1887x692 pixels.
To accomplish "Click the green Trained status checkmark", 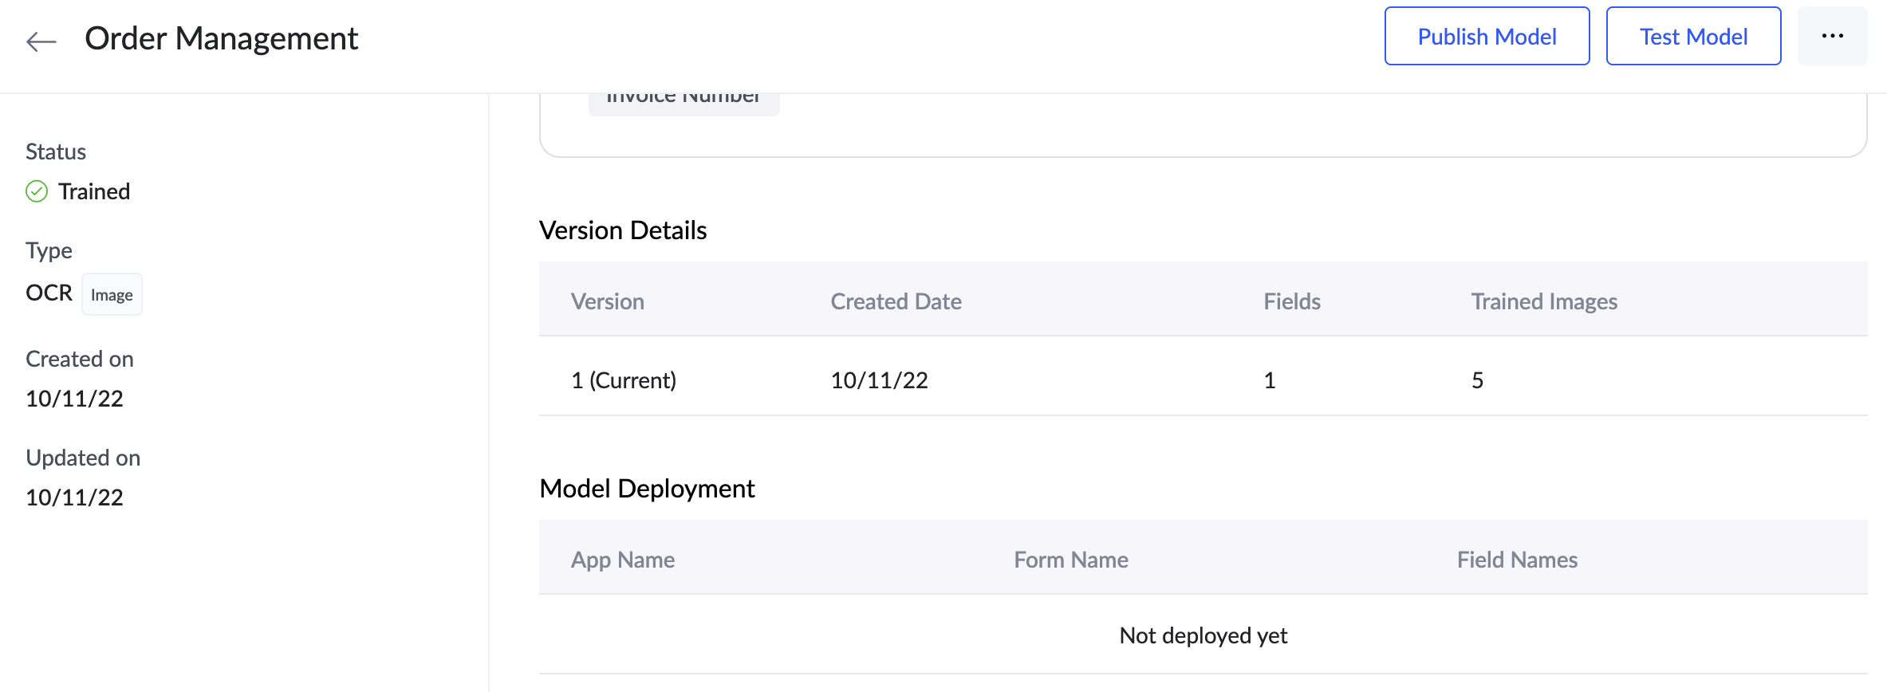I will pyautogui.click(x=37, y=191).
